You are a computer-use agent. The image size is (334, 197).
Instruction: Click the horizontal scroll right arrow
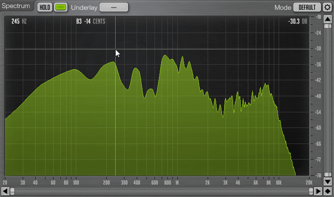(x=318, y=191)
